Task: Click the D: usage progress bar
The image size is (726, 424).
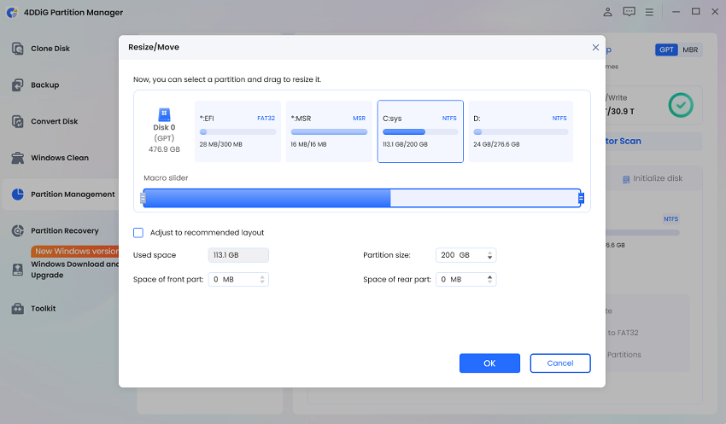Action: tap(520, 131)
